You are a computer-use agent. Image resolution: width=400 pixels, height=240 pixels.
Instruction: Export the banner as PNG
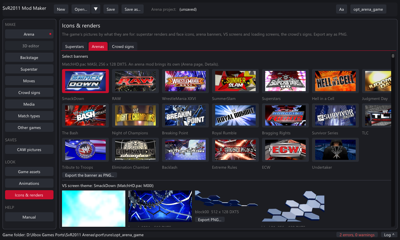90,175
